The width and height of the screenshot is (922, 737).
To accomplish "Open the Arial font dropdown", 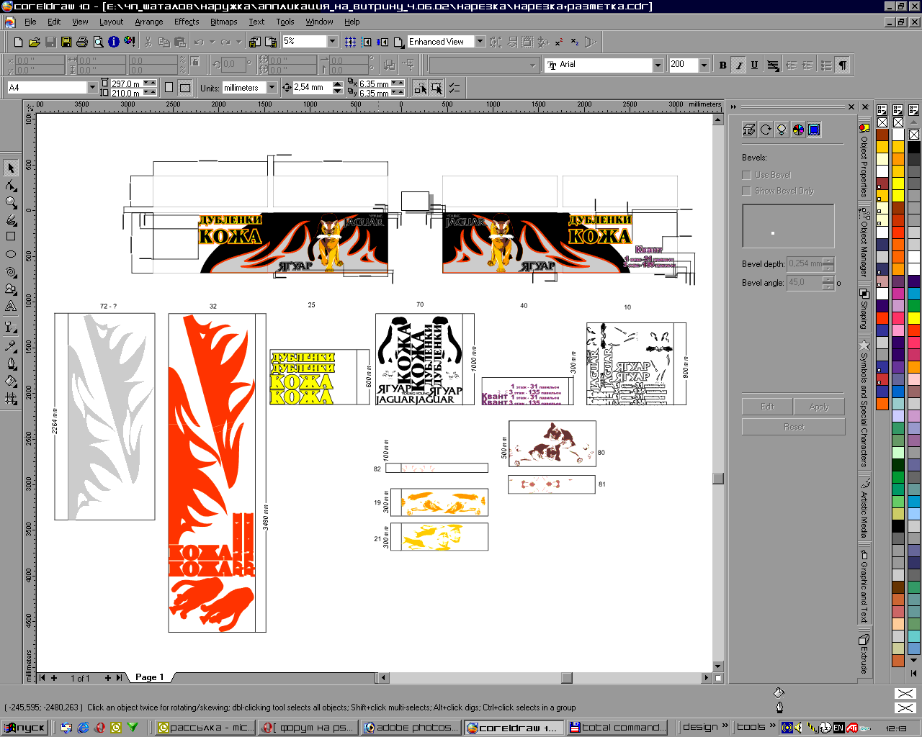I will coord(658,65).
